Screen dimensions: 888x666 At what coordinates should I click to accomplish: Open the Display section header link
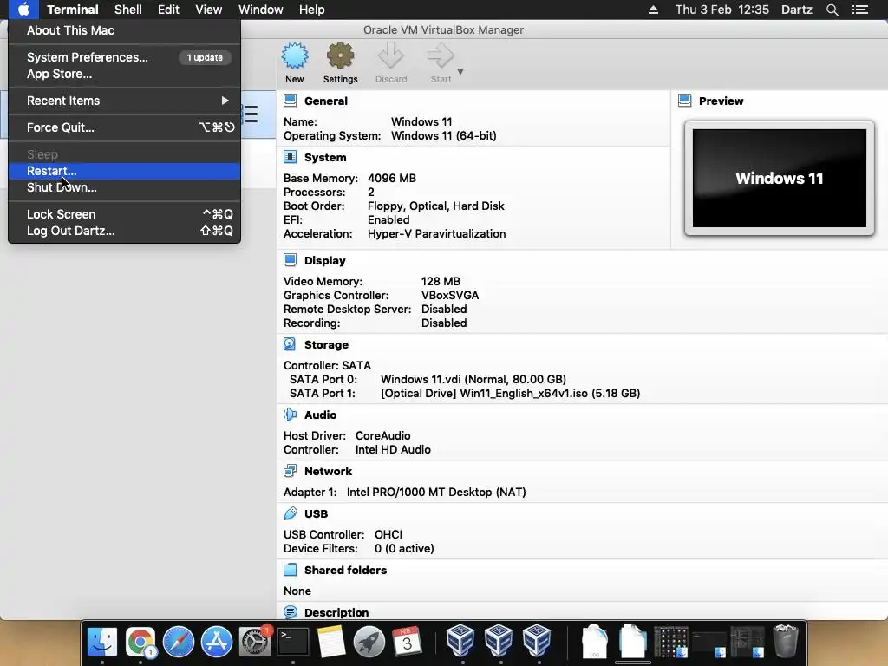[324, 260]
